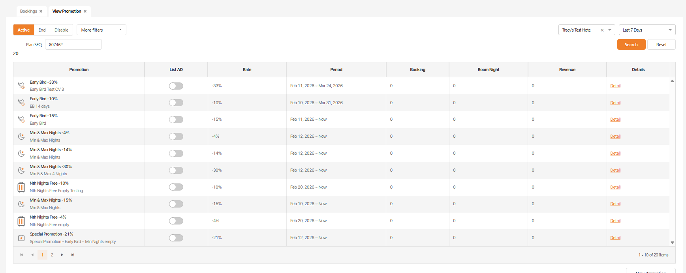Clear the Tracy's Test Hotel selection
Viewport: 686px width, 273px height.
pos(602,30)
